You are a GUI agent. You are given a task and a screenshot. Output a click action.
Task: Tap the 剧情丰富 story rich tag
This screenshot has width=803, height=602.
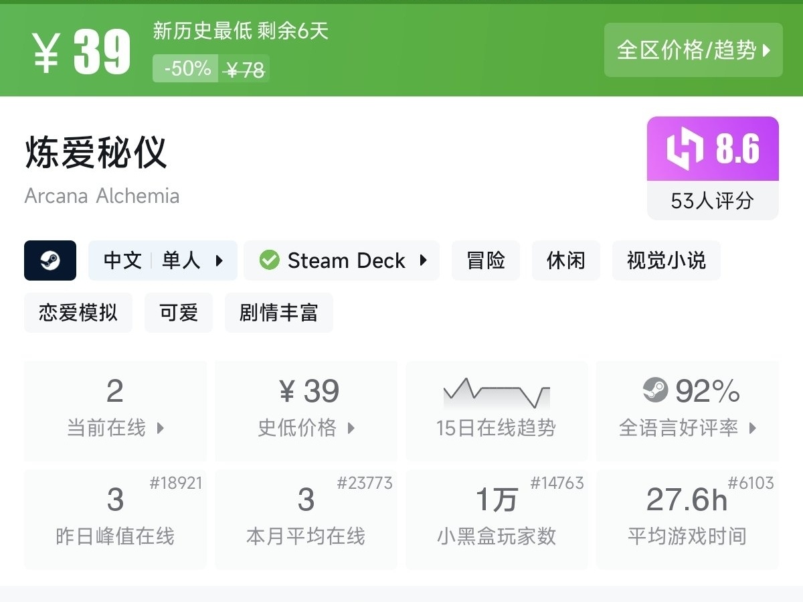pos(278,313)
